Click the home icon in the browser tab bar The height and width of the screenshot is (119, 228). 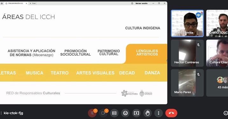pos(2,3)
